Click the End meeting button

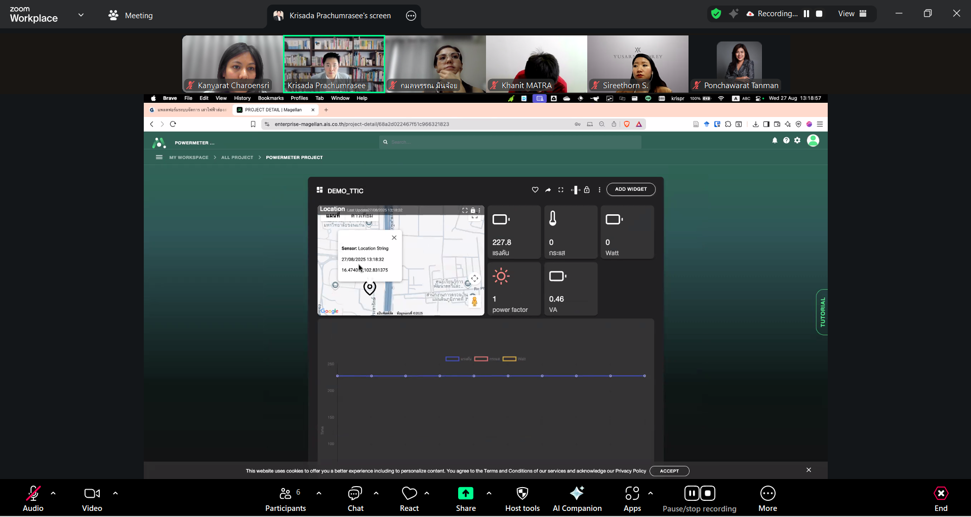click(941, 499)
